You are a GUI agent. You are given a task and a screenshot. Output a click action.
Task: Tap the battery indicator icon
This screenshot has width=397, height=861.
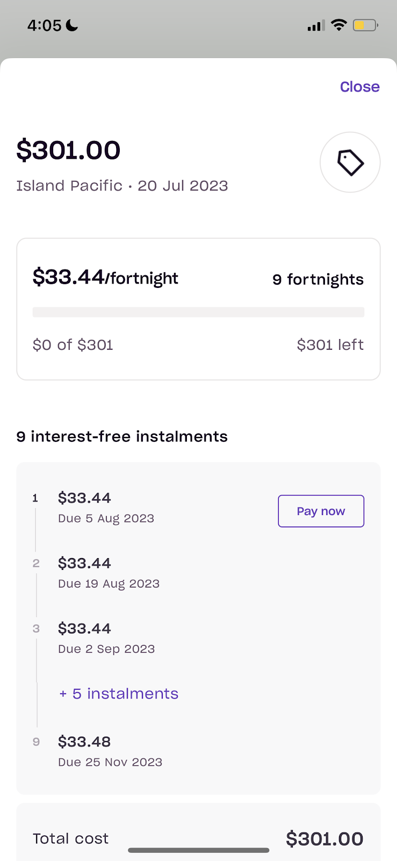(x=365, y=25)
